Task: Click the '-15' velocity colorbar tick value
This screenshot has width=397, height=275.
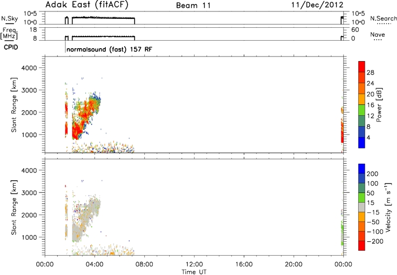Action: click(x=373, y=212)
